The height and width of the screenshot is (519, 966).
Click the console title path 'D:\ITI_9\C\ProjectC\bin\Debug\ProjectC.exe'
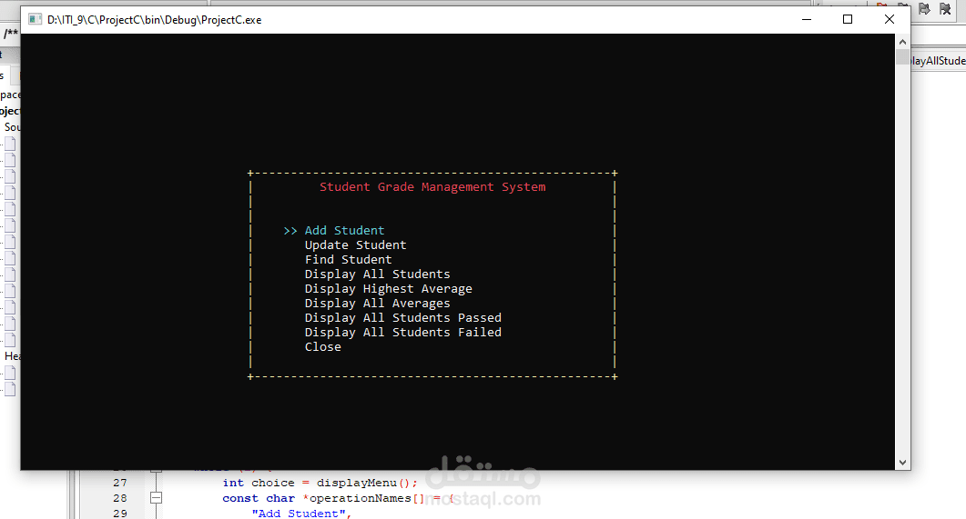click(x=155, y=20)
